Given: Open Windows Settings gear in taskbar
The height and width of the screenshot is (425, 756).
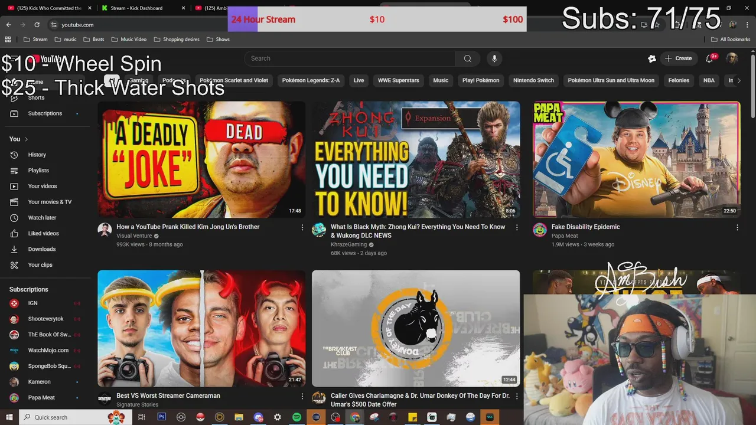Looking at the screenshot, I should pyautogui.click(x=277, y=417).
